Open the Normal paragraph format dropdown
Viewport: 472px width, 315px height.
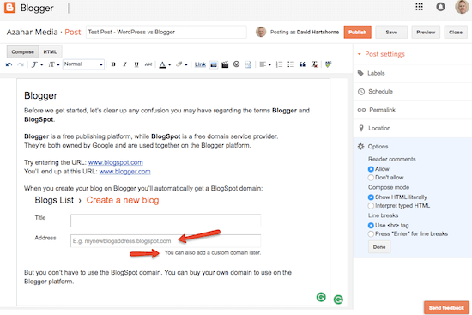click(84, 64)
